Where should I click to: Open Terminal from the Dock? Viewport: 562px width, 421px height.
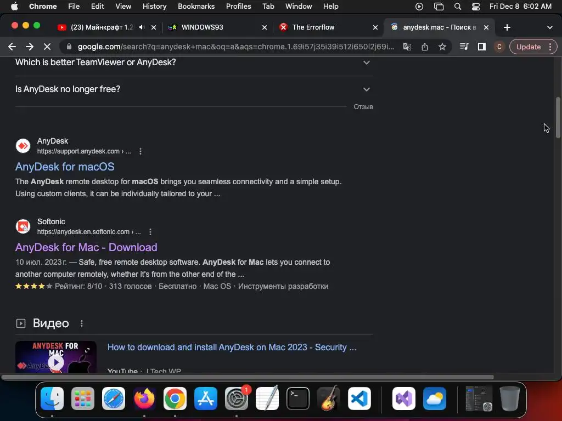coord(298,399)
